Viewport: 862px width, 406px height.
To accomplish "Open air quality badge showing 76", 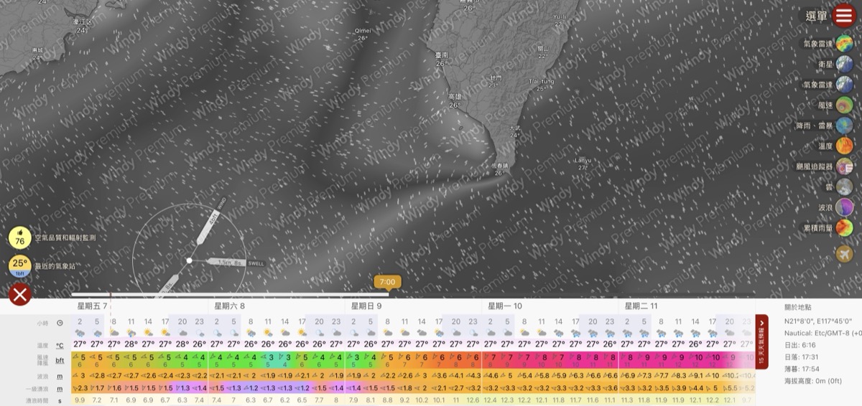I will (19, 237).
